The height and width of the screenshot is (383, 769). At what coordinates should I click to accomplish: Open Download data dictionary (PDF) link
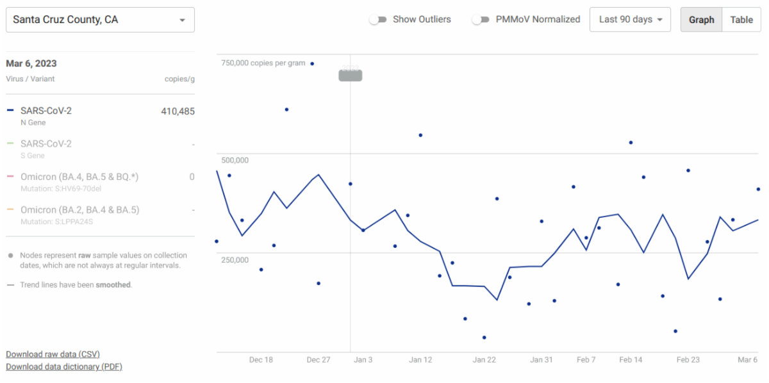63,367
